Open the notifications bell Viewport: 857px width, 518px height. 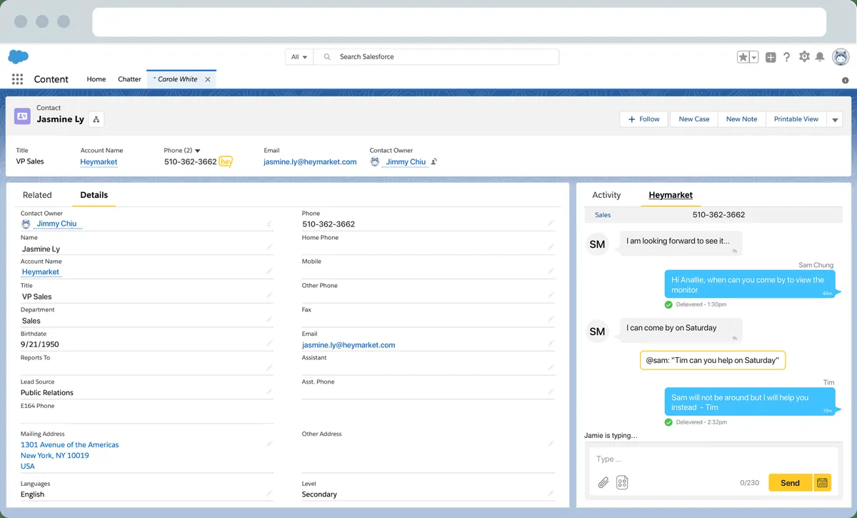coord(820,57)
